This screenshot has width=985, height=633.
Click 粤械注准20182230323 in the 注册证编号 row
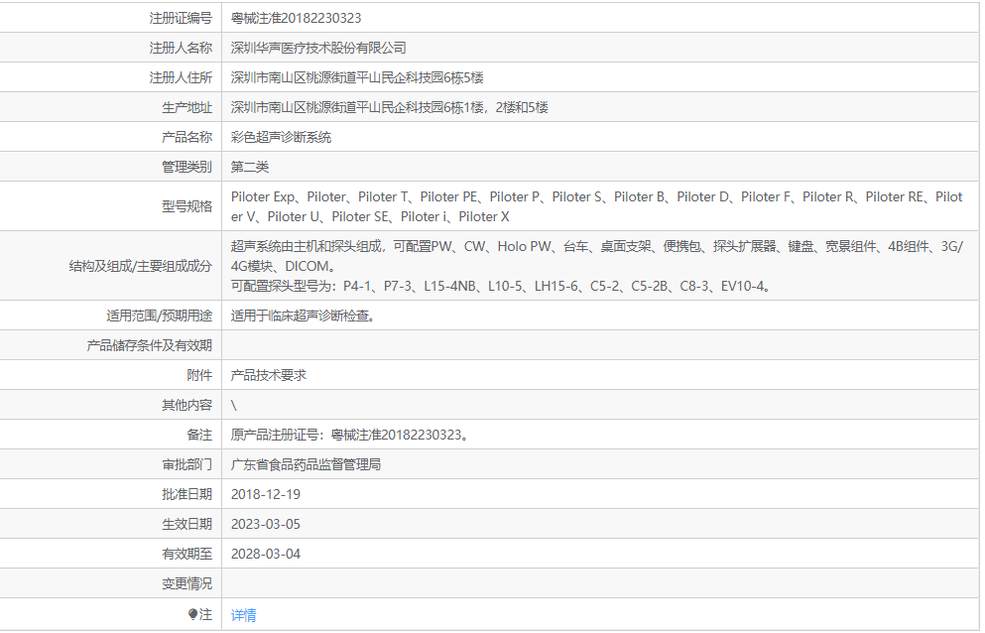coord(296,18)
